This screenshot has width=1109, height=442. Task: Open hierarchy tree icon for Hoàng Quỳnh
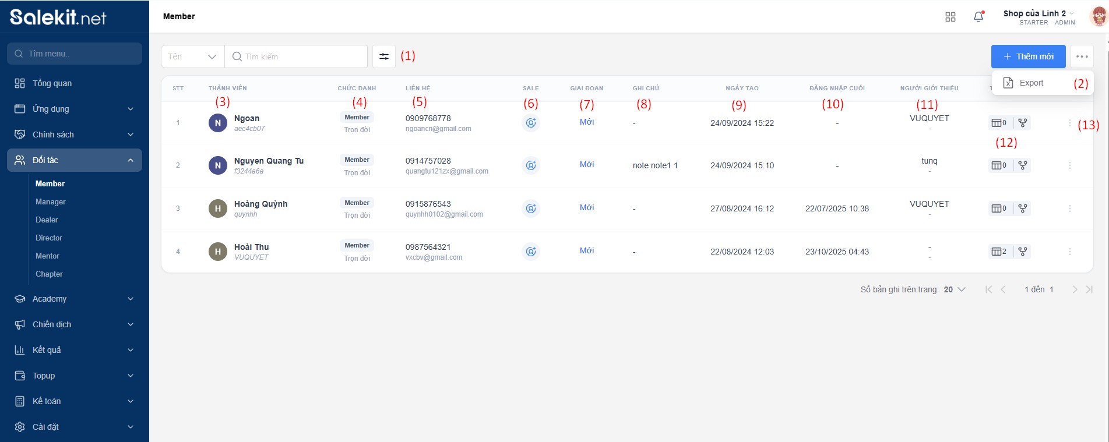coord(1022,208)
